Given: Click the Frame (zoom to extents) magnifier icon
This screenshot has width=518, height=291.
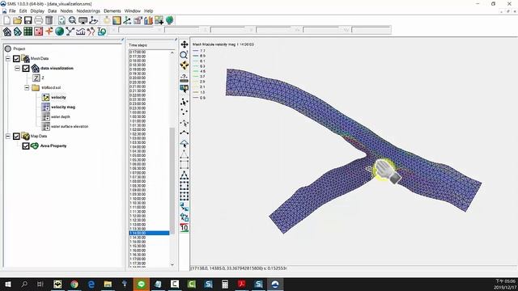Looking at the screenshot, I should click(72, 20).
